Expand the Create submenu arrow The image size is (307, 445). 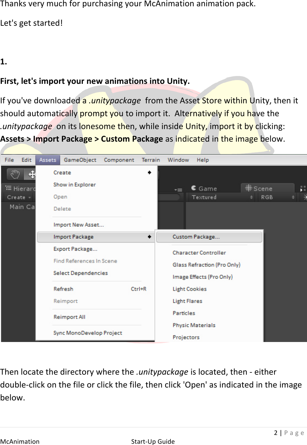coord(149,172)
